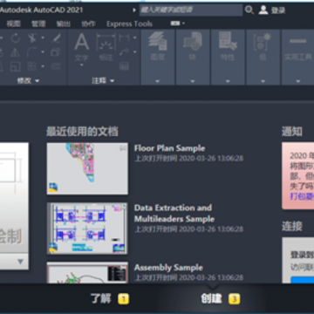The height and width of the screenshot is (314, 314).
Task: Click the Start Drawing (绘制) tile
Action: tap(14, 198)
